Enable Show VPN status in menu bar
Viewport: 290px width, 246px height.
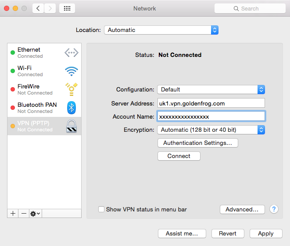click(x=101, y=209)
